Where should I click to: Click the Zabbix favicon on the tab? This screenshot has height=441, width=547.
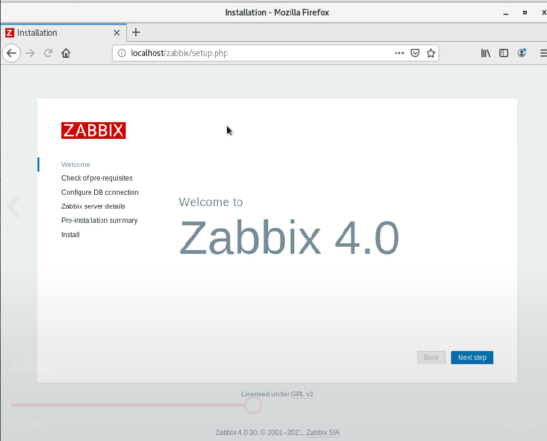click(10, 33)
